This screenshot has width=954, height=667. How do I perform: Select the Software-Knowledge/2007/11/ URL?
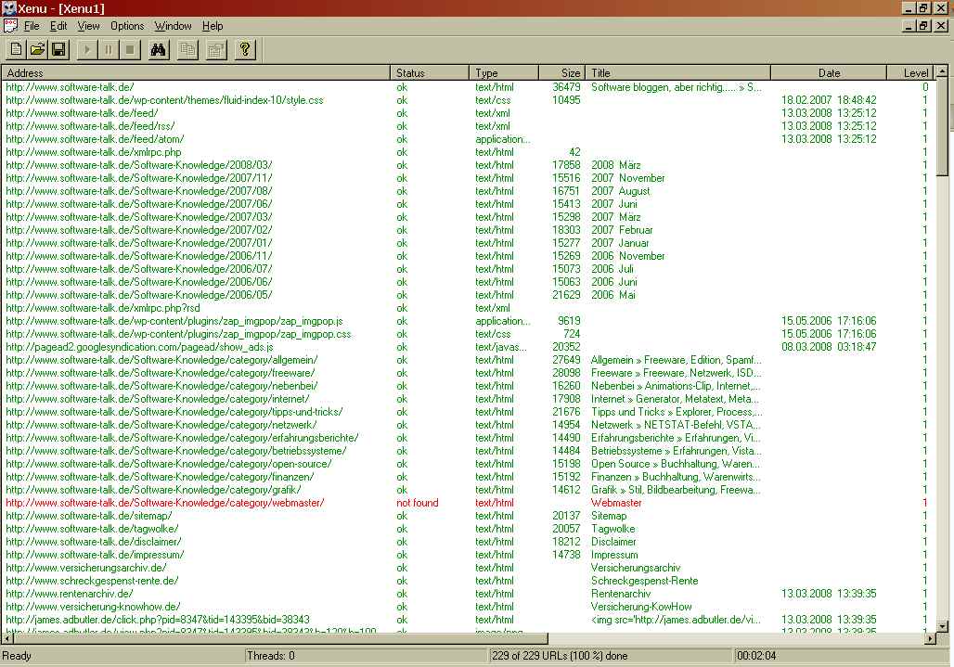[138, 178]
